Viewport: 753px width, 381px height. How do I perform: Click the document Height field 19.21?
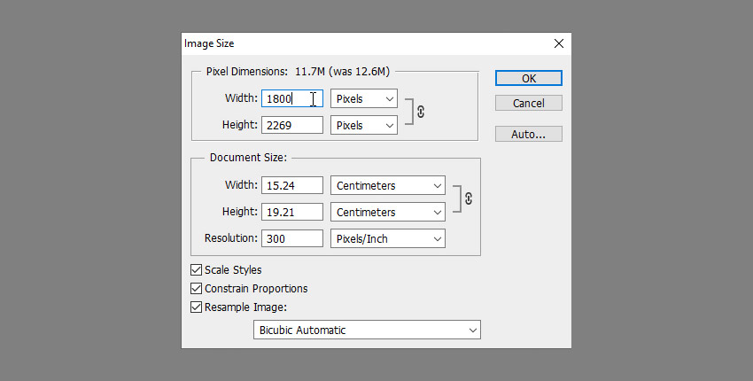coord(292,212)
